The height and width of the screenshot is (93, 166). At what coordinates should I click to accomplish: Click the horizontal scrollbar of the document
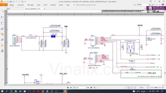tap(79, 85)
